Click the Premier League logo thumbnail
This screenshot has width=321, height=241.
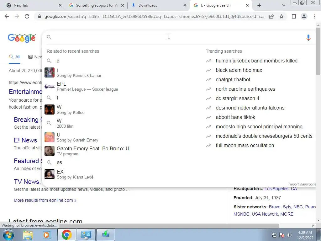(50, 86)
